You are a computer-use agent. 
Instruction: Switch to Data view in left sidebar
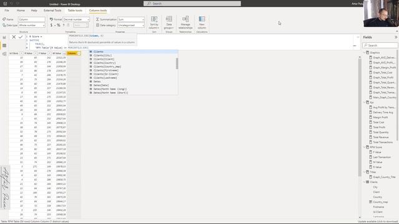(4, 45)
